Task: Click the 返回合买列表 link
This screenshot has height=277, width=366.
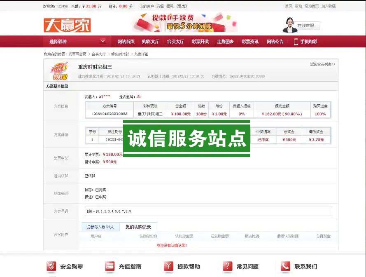Action: pos(322,64)
